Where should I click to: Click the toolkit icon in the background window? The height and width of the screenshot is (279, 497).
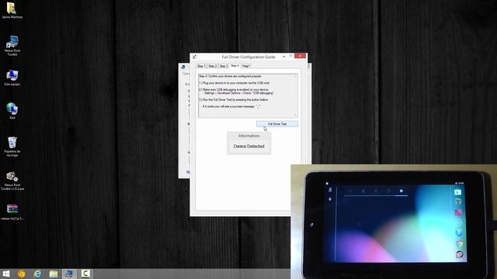183,67
